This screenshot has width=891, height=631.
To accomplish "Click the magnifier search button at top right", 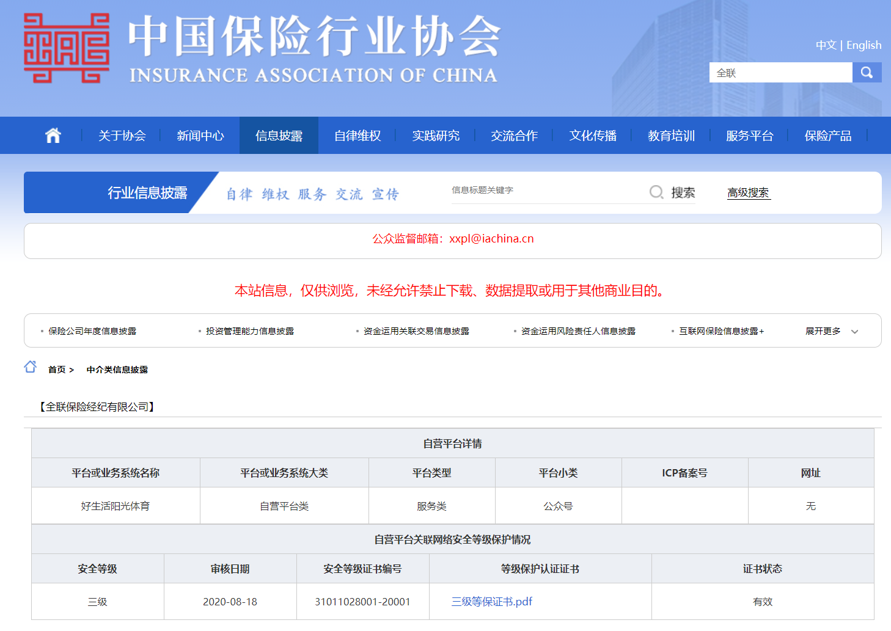I will (867, 73).
